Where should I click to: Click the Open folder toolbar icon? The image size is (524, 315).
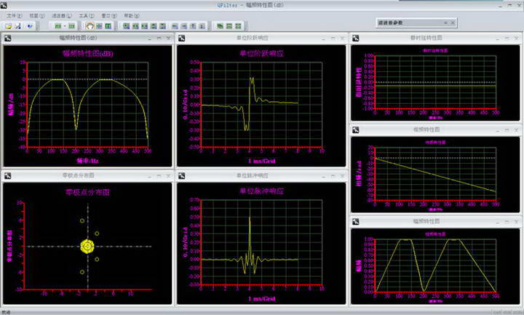click(x=8, y=25)
